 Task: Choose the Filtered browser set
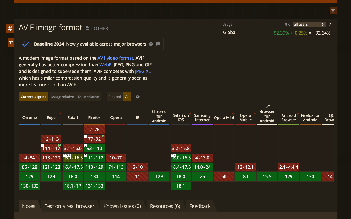point(115,97)
